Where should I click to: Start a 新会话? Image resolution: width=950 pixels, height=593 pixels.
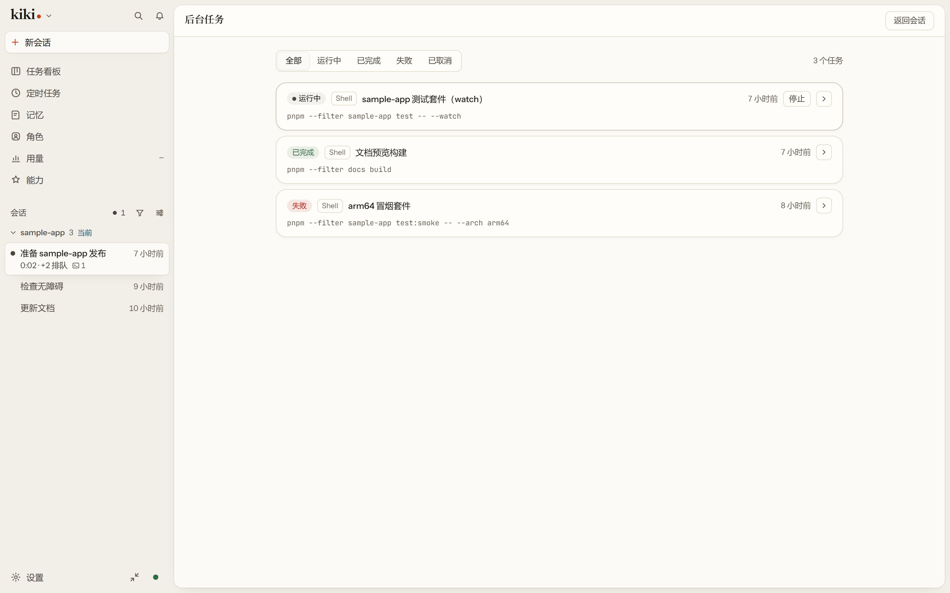[x=87, y=42]
